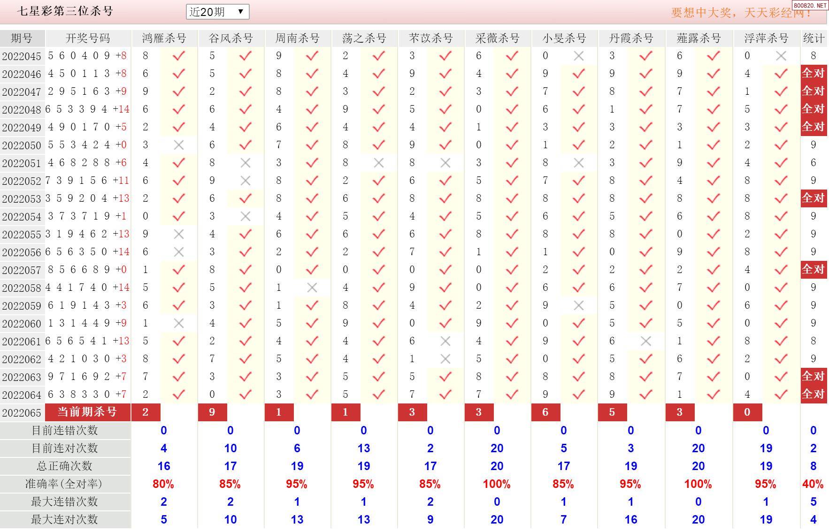Click the gray cross in 谷风杀号 for 2022051

pos(245,163)
